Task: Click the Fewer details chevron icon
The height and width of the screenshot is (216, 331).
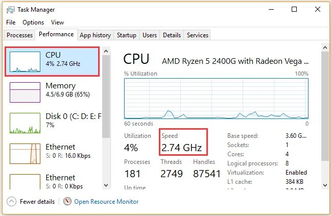Action: click(x=11, y=201)
